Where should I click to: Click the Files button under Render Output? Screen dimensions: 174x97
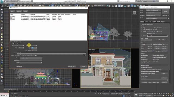tap(164, 78)
